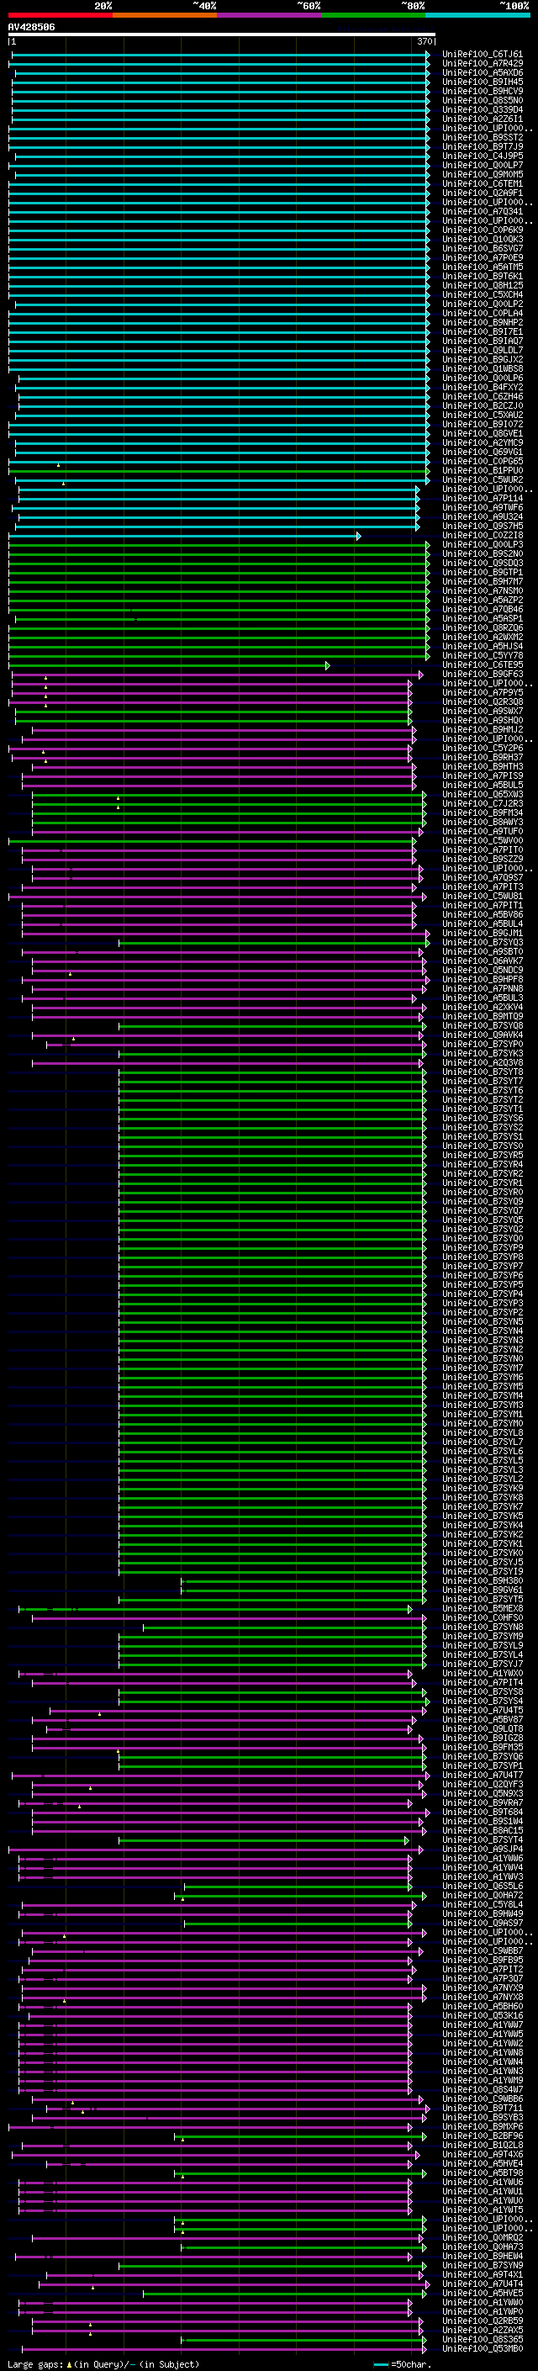This screenshot has width=538, height=2371.
Task: Select the UniRef100_Q6S5L6 label
Action: 483,1887
